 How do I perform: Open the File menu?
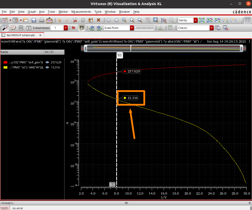click(x=4, y=12)
